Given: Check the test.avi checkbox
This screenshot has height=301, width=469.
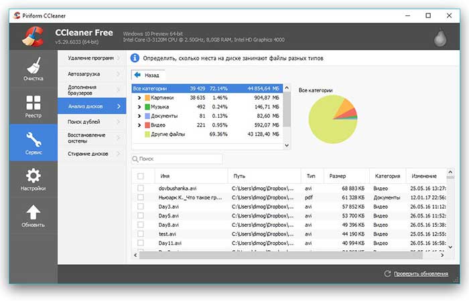Looking at the screenshot, I should 141,234.
